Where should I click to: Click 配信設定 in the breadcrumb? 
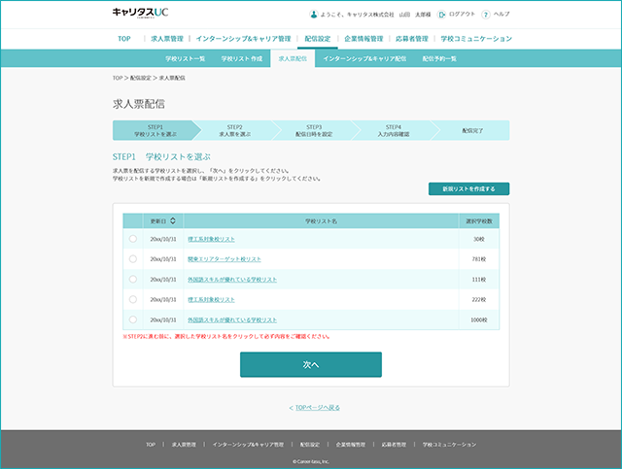point(140,78)
